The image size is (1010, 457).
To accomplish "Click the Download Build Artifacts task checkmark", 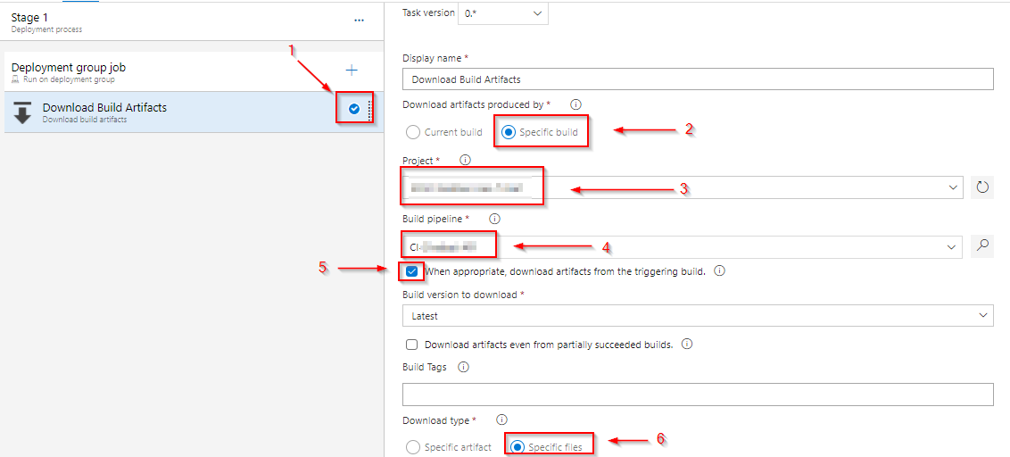I will pos(354,109).
